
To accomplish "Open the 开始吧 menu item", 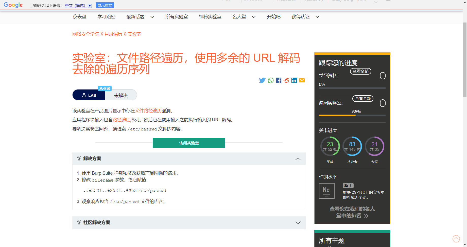I will [x=274, y=17].
